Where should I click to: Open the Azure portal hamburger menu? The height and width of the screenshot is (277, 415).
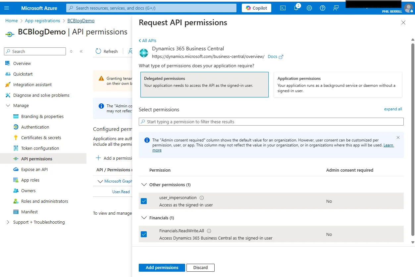(x=7, y=8)
